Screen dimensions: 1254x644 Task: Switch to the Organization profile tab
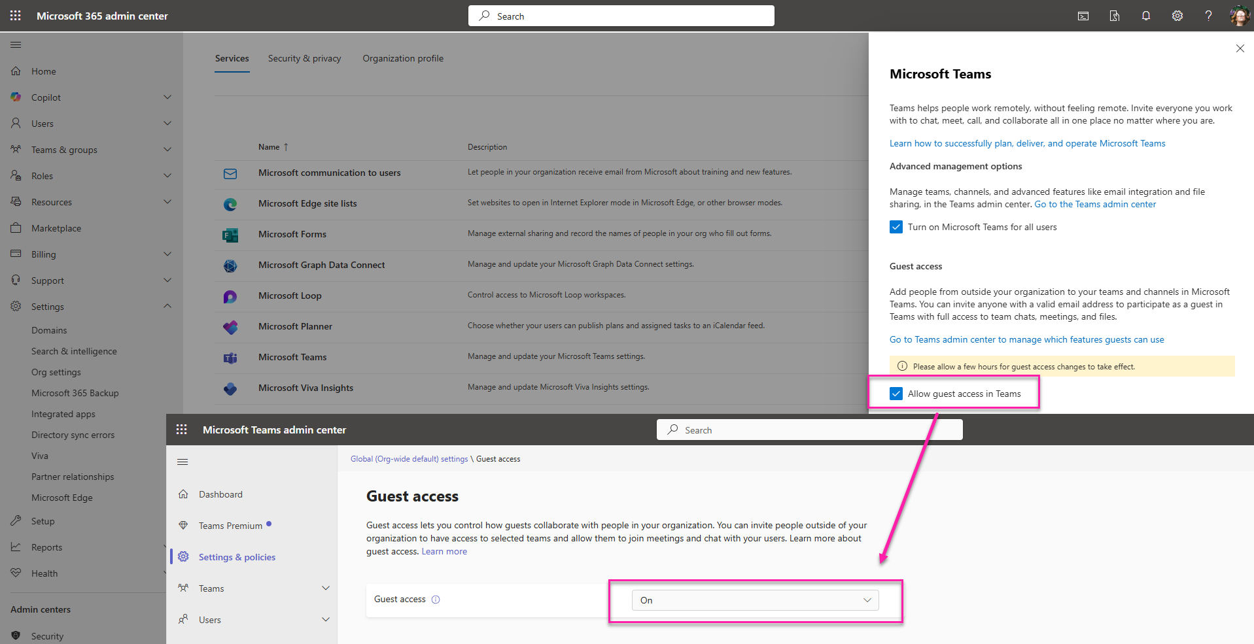[x=403, y=58]
